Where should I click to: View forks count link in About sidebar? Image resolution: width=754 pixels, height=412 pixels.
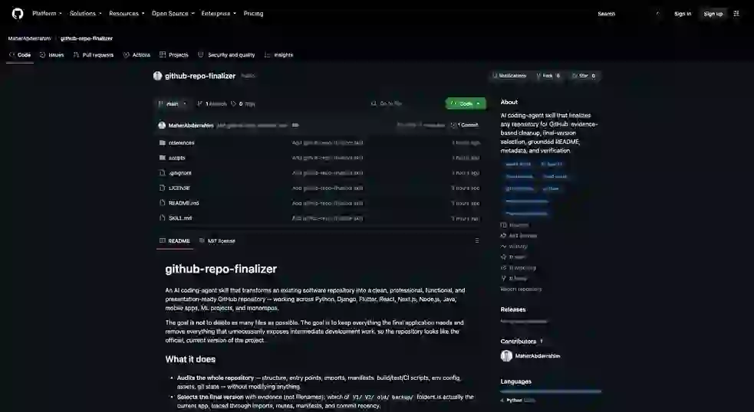click(x=514, y=278)
